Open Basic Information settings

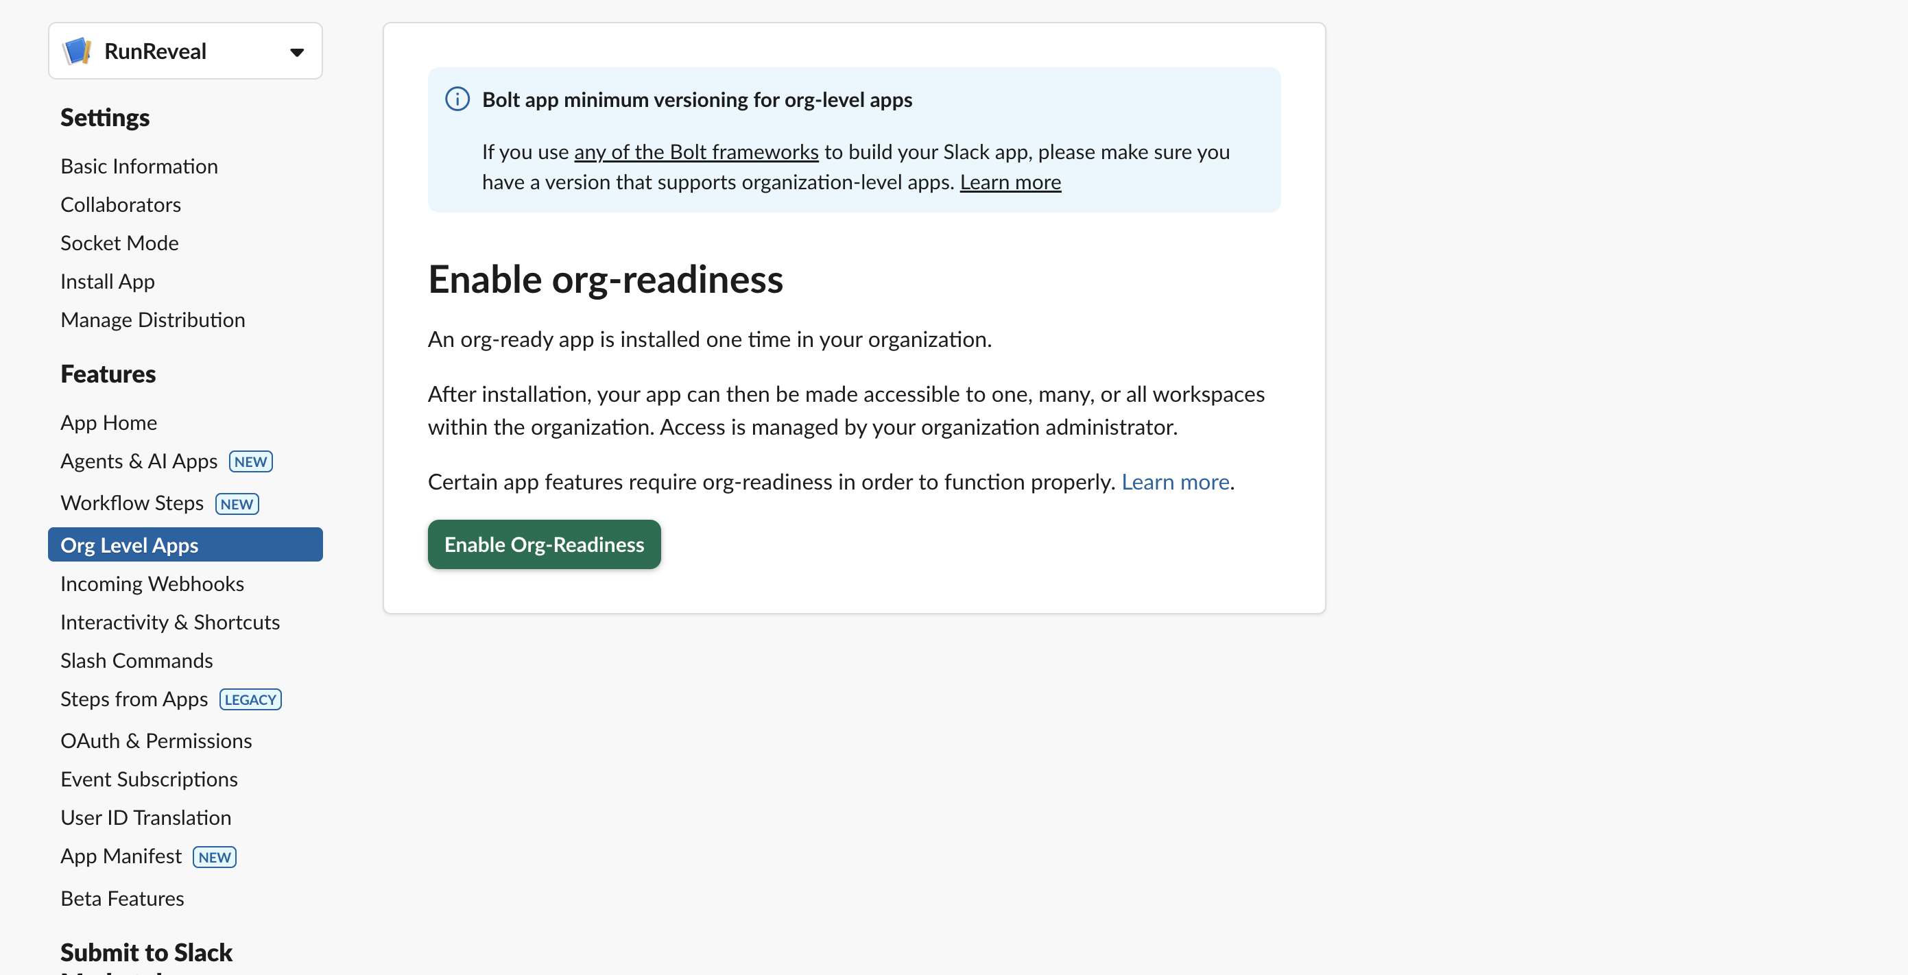click(139, 166)
